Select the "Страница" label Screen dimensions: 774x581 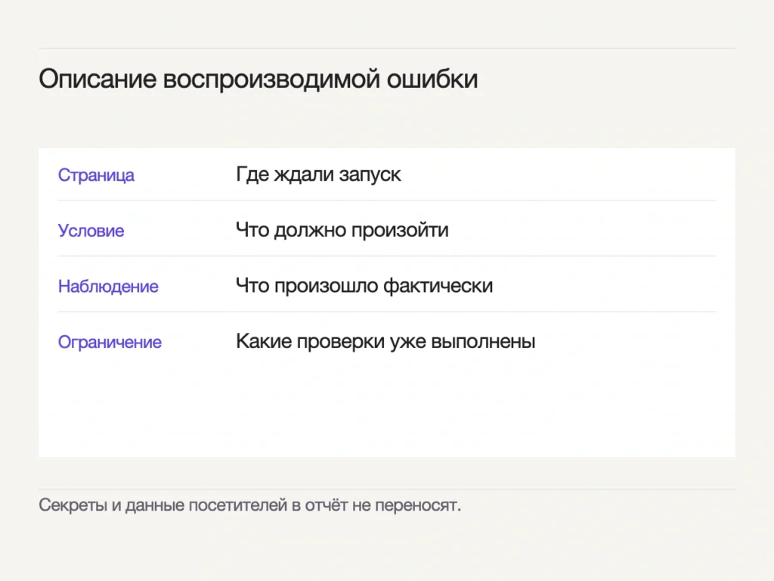[96, 175]
